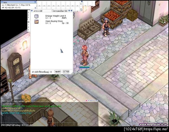Image resolution: width=169 pixels, height=132 pixels.
Task: Click the diamond icon next to the pink X
Action: (89, 100)
